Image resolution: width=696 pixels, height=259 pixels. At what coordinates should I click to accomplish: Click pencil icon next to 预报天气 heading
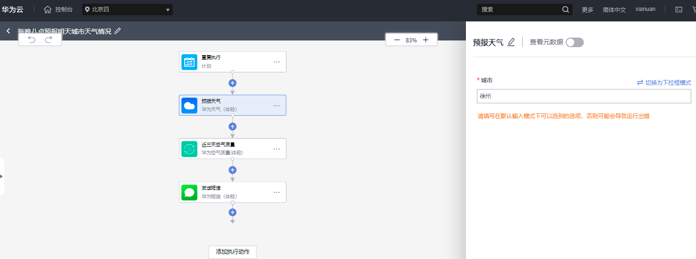click(511, 42)
